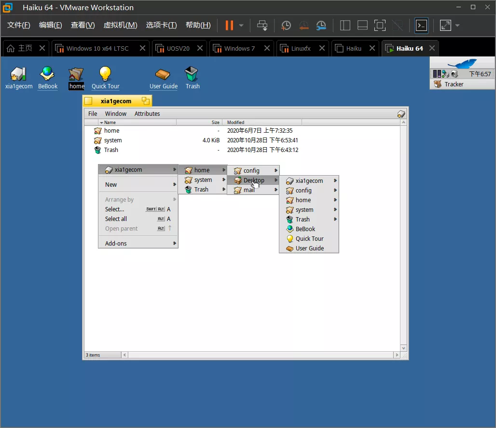This screenshot has height=428, width=496.
Task: Open the Attributes menu in the Tracker window
Action: pos(147,114)
